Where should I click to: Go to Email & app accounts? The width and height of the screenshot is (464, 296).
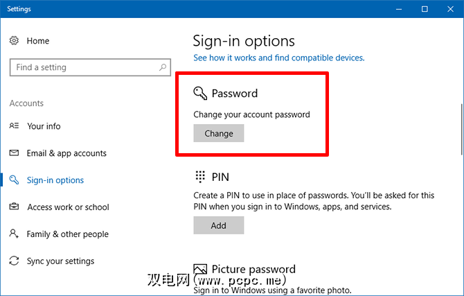[x=66, y=153]
